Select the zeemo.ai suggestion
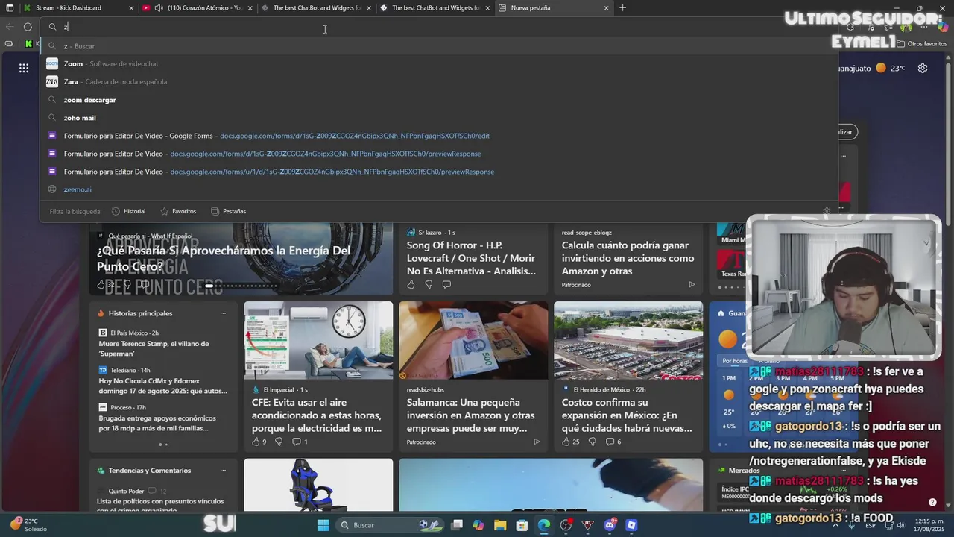 coord(439,189)
